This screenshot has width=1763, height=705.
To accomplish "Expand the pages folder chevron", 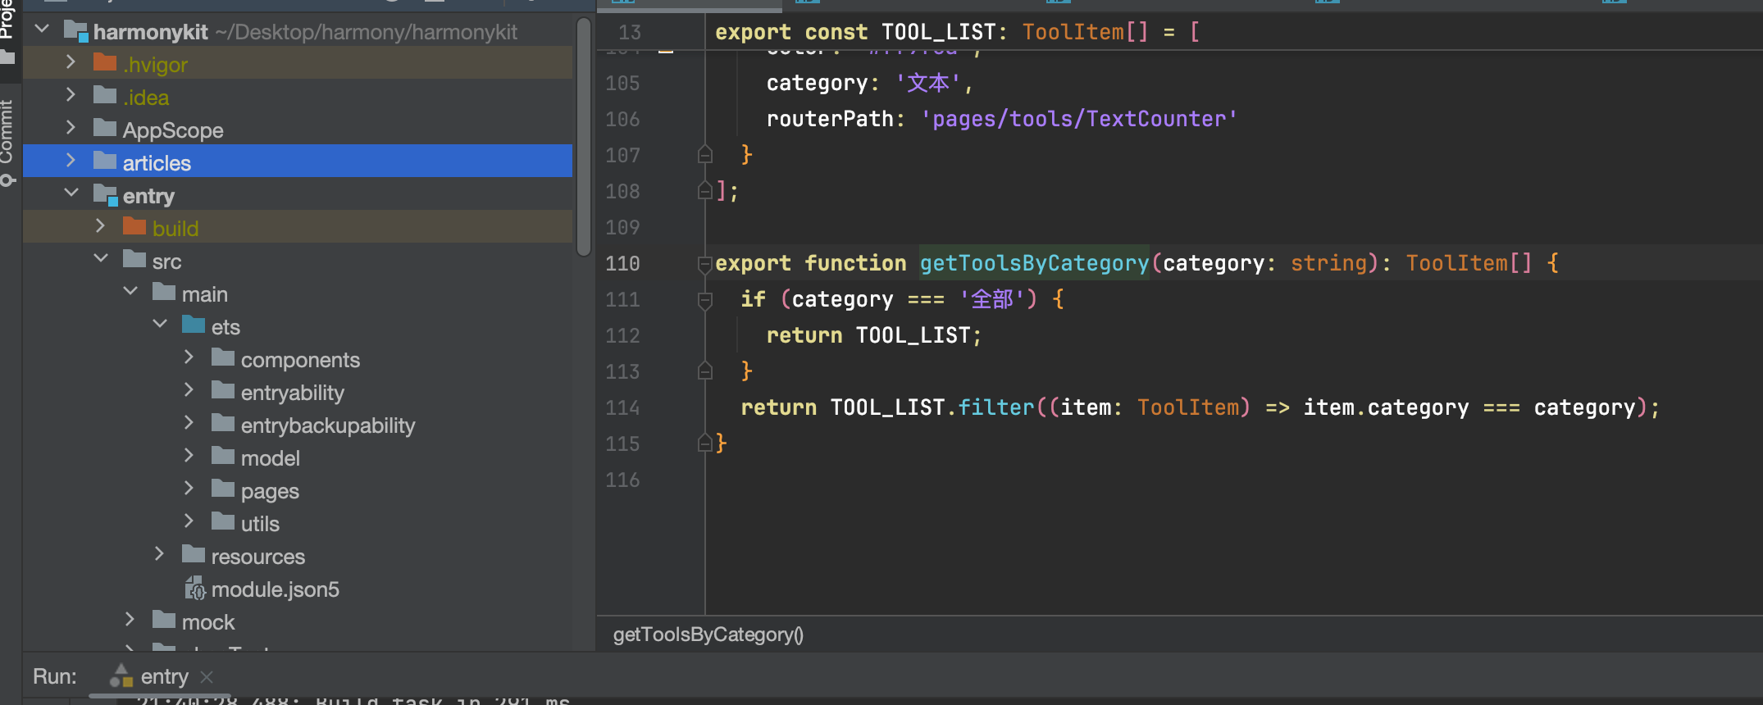I will click(x=189, y=489).
